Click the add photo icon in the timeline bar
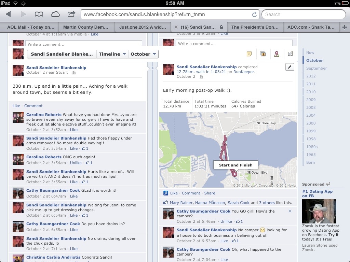This screenshot has width=350, height=262. click(x=263, y=54)
